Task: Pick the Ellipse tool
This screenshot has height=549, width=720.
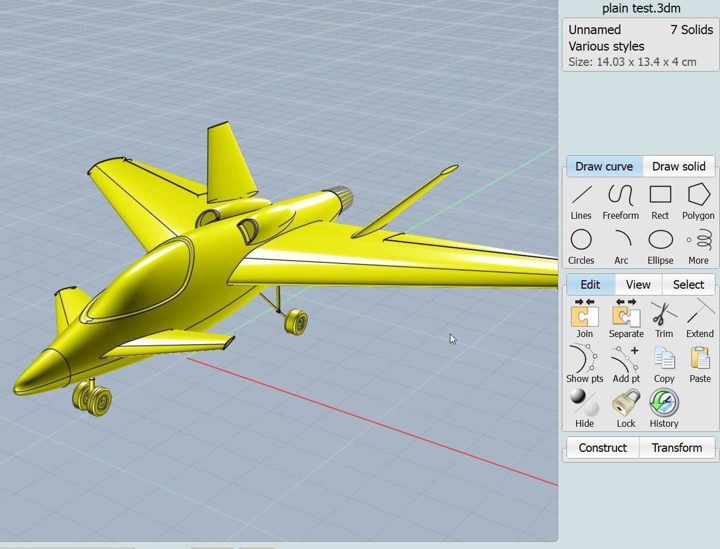Action: (x=660, y=247)
